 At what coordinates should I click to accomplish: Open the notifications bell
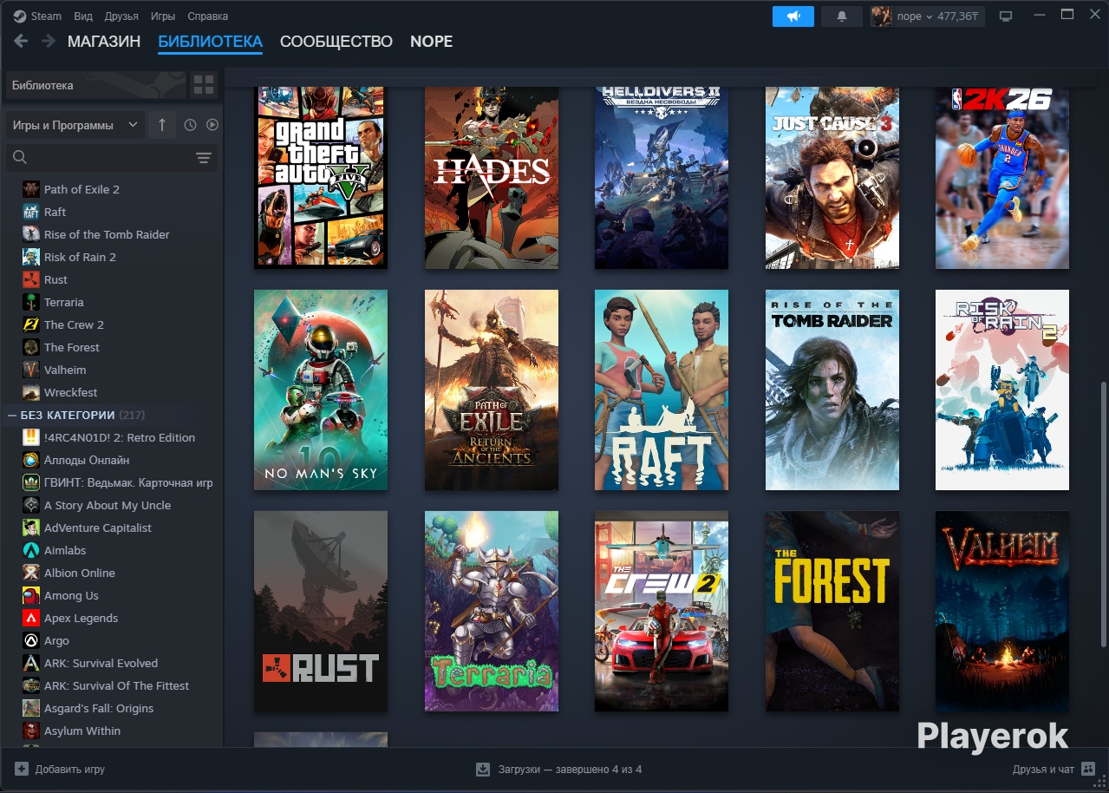pos(841,16)
